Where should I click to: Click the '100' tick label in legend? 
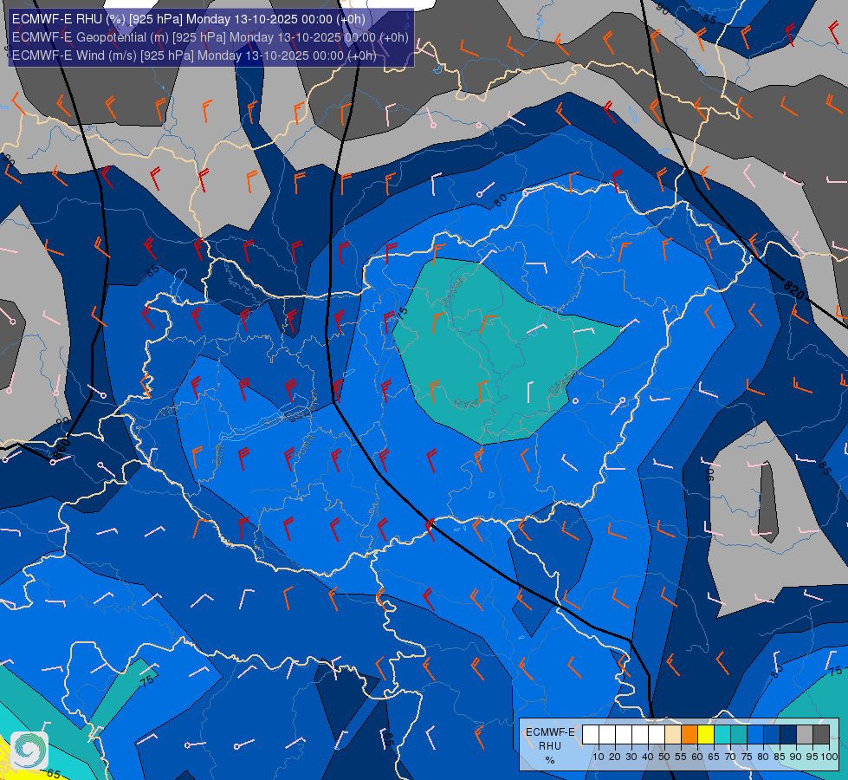(x=830, y=757)
